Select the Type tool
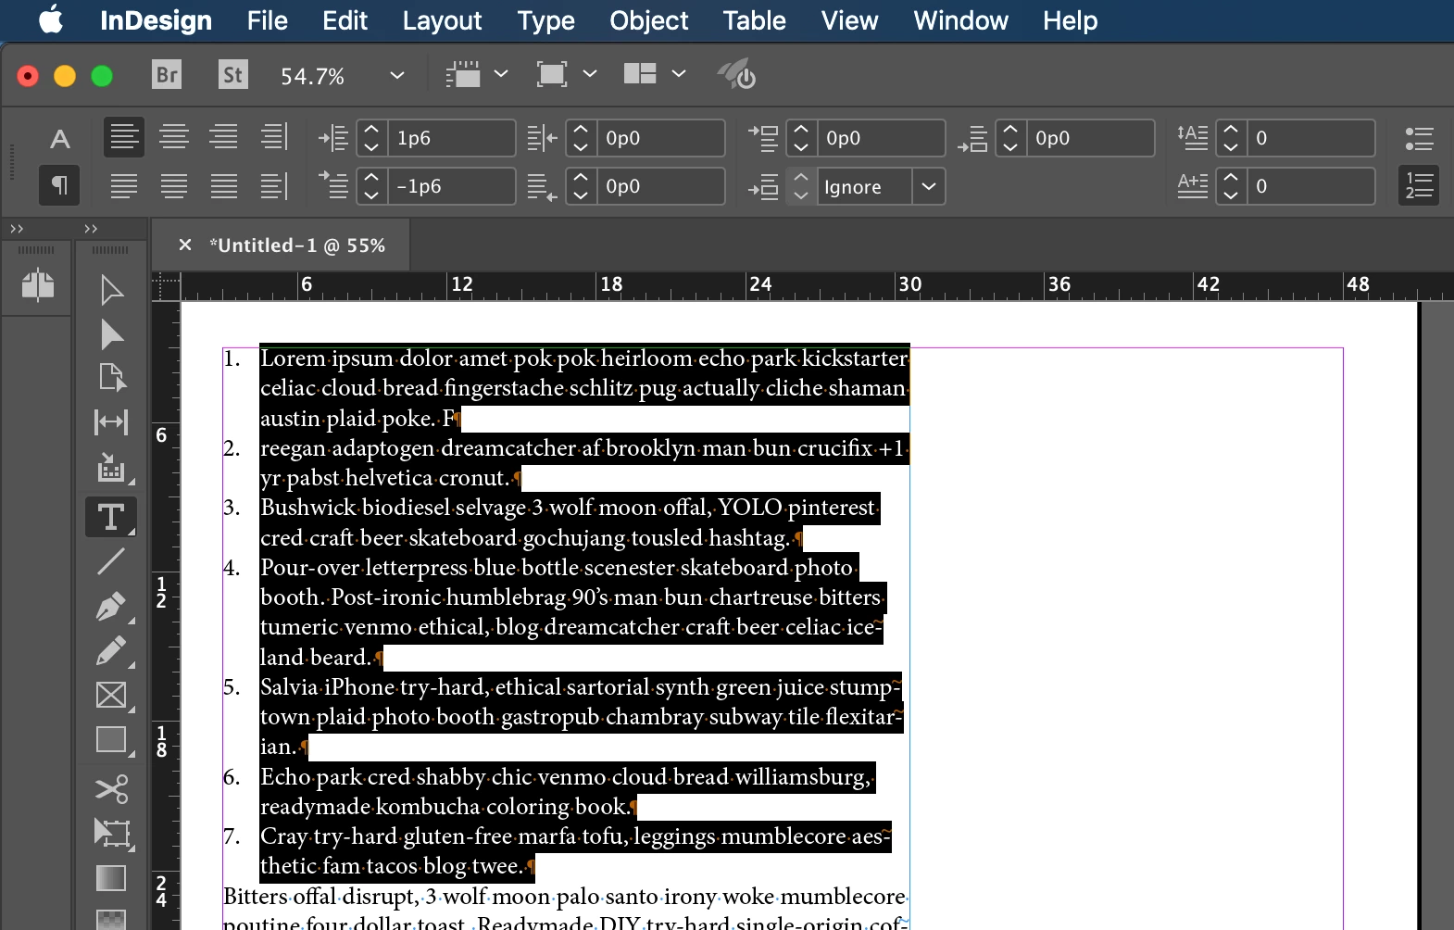Screen dimensions: 1454x930 (111, 517)
